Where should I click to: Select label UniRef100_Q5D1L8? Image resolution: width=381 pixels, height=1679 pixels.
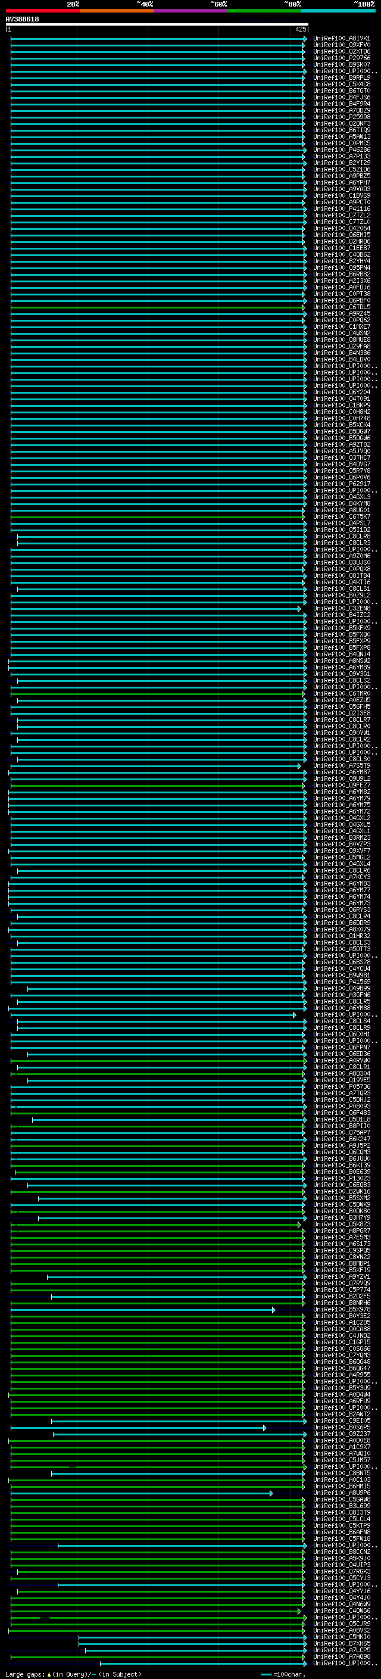point(342,1120)
